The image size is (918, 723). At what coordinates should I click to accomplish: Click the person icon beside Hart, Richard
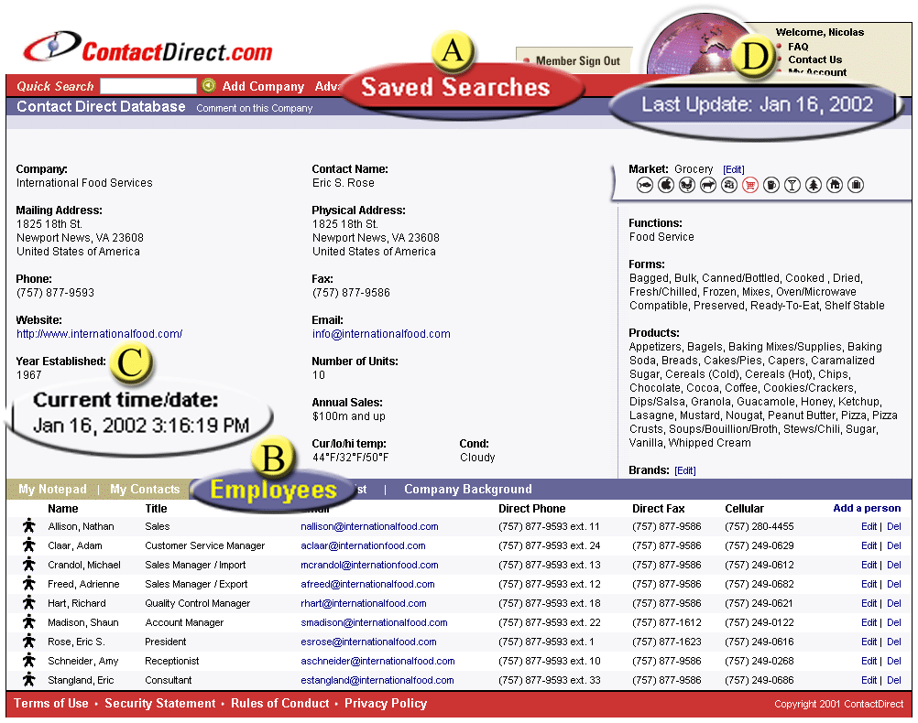coord(28,603)
